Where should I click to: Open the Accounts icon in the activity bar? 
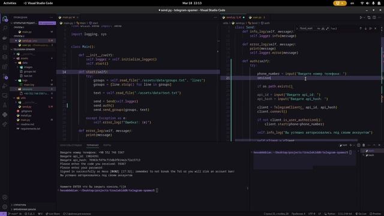coord(5,197)
